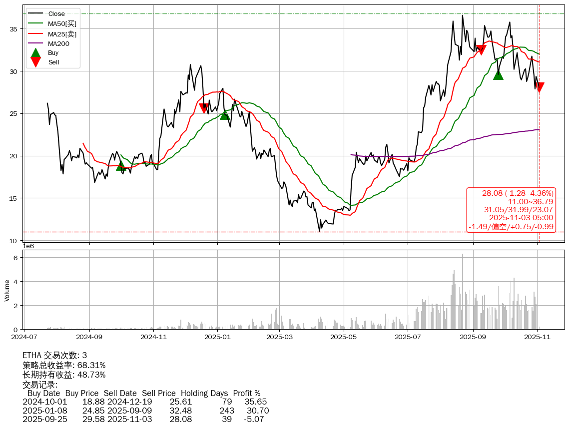Click the Volume axis label
This screenshot has height=428, width=569.
[x=7, y=290]
